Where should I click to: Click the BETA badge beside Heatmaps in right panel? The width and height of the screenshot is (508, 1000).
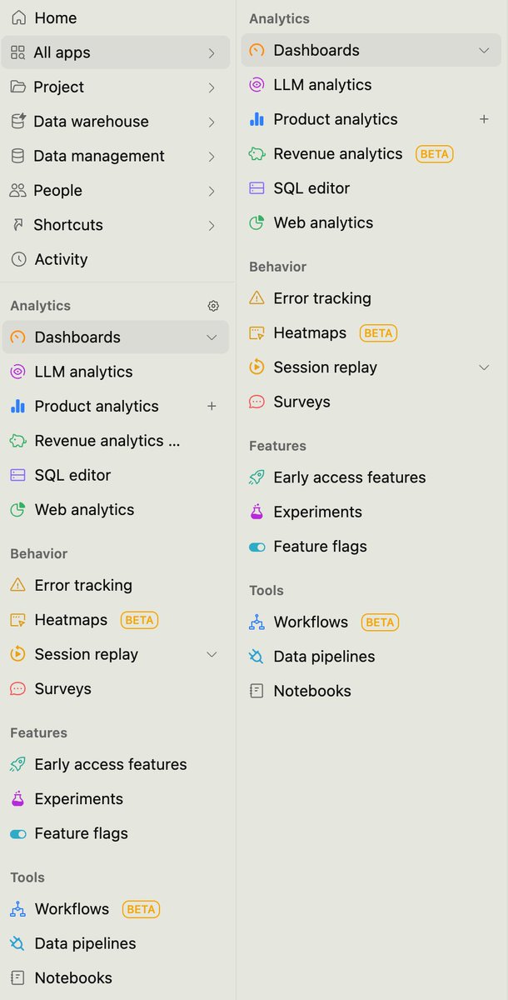[x=378, y=333]
